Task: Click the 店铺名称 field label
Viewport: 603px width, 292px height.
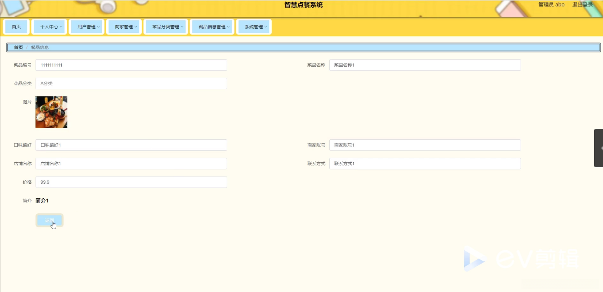Action: [x=23, y=163]
